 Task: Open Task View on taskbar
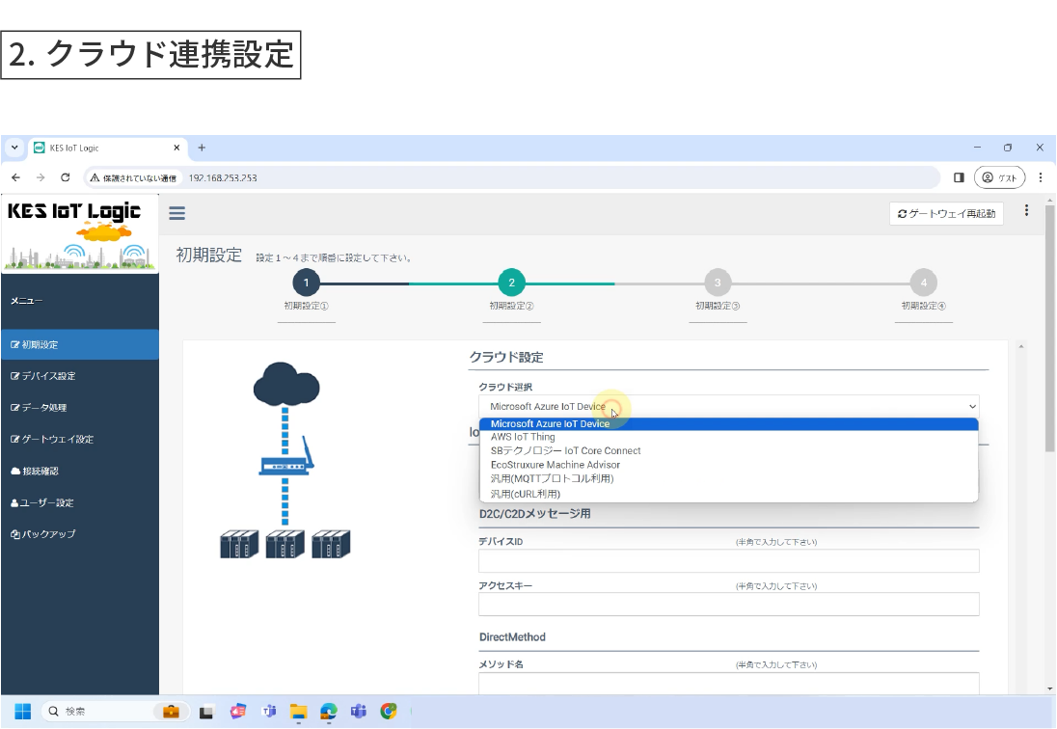(206, 712)
